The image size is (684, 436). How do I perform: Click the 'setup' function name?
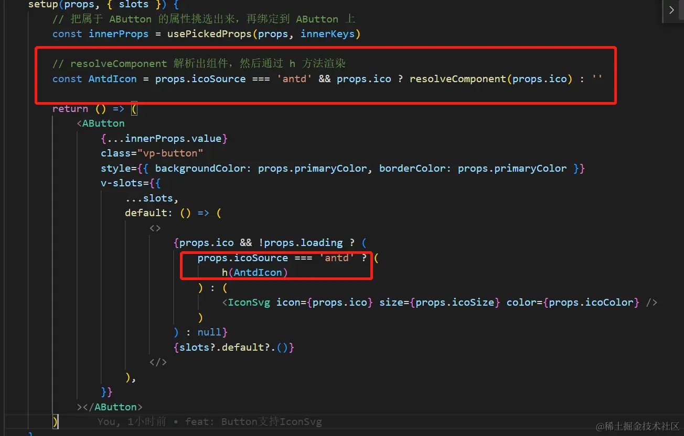[44, 4]
